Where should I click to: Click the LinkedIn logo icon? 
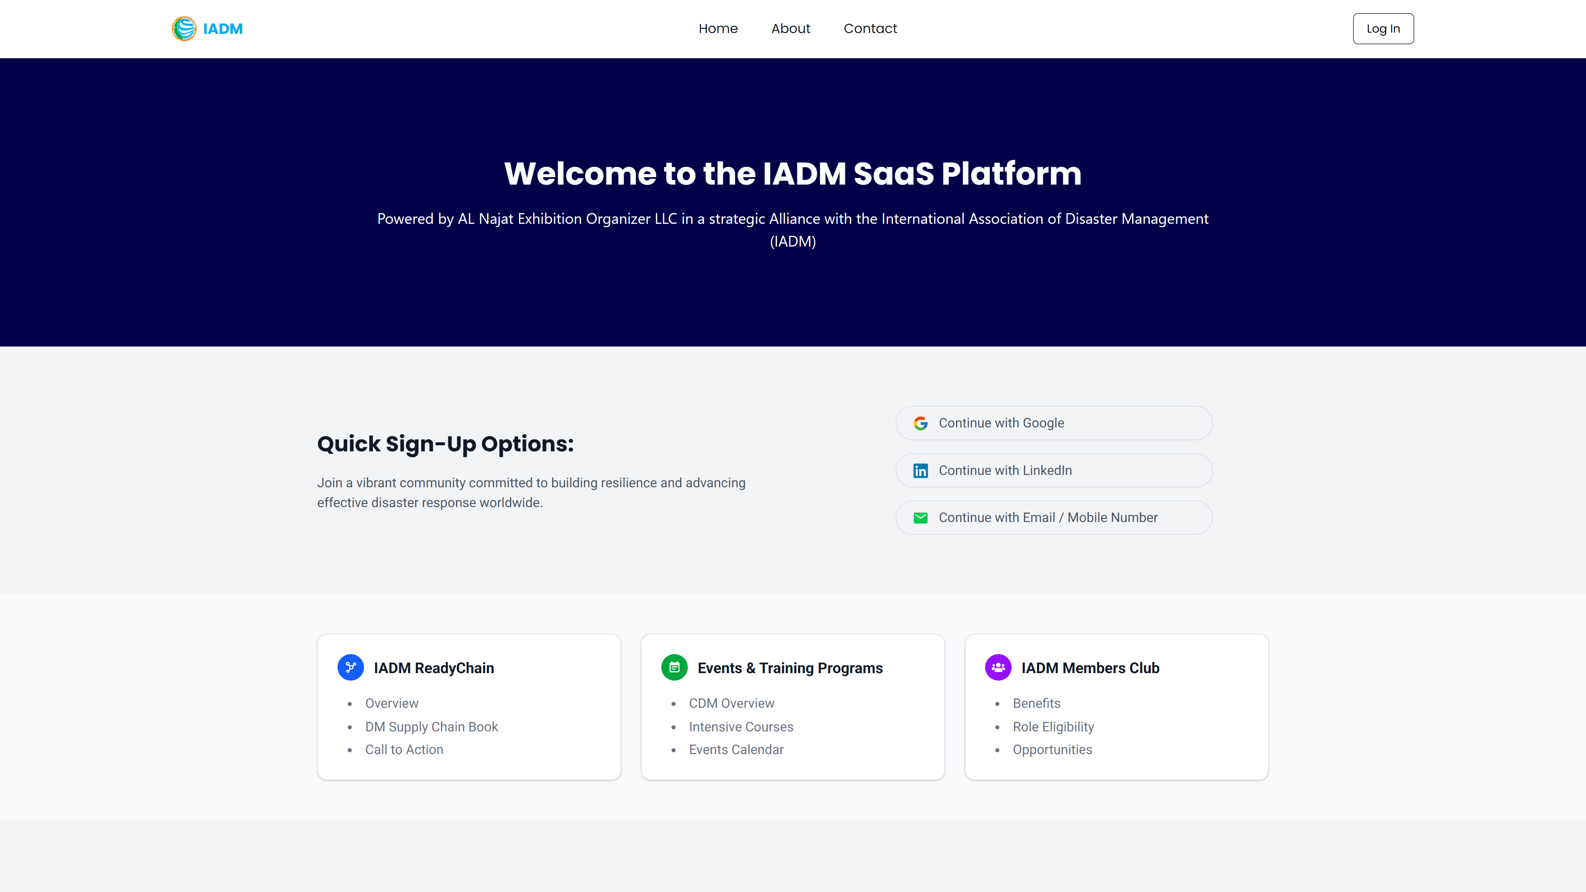pos(921,471)
